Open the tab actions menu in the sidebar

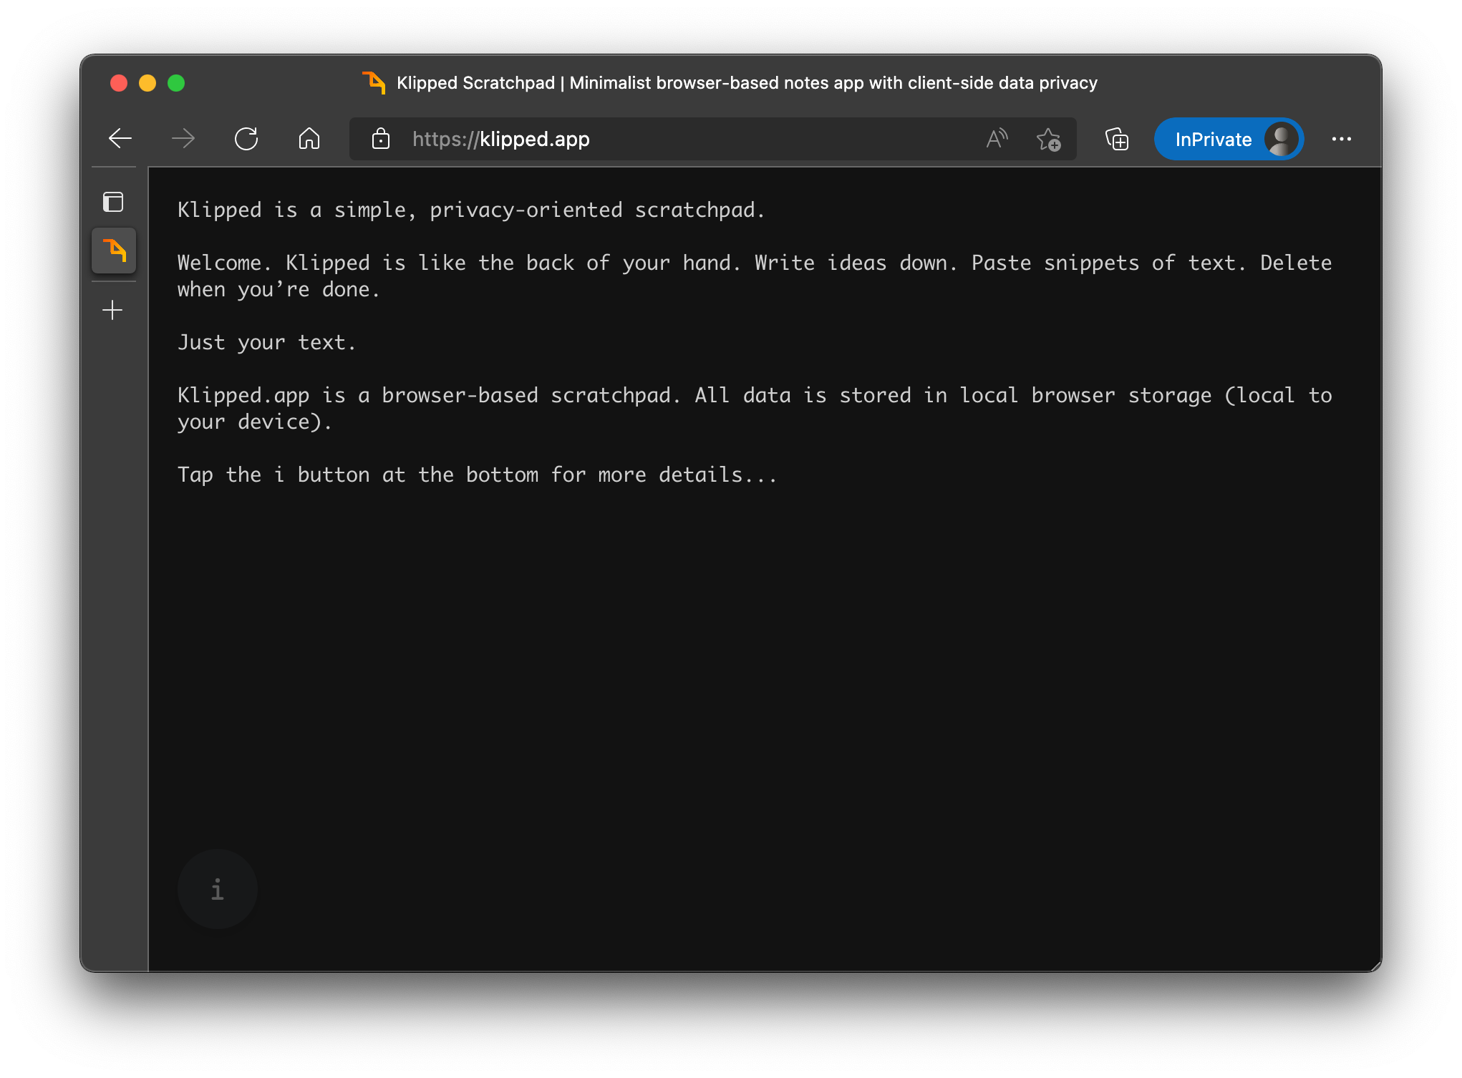point(113,203)
